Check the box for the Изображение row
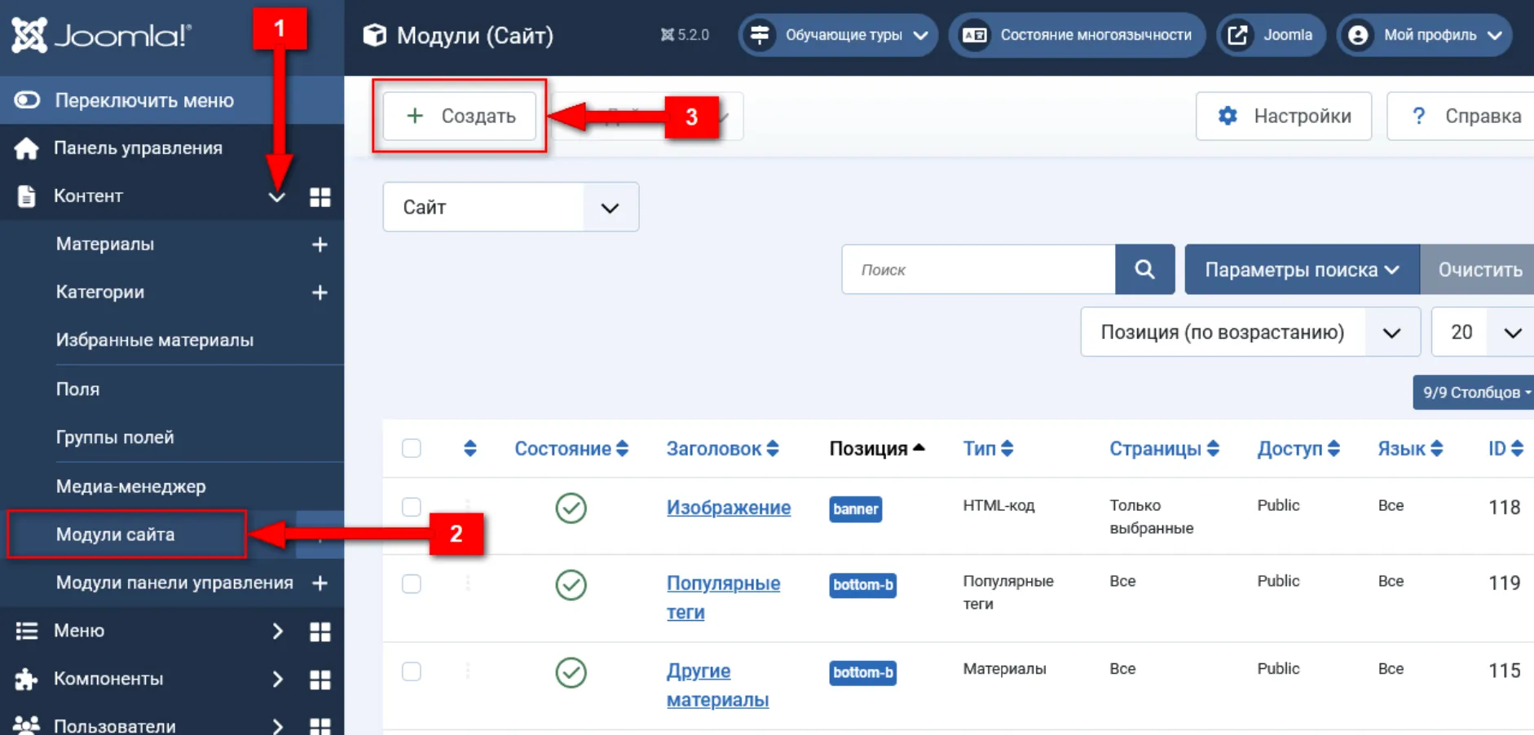Screen dimensions: 1534x735 click(412, 507)
